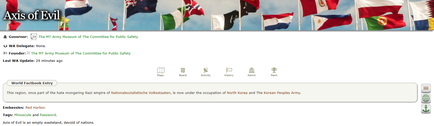Screen dimensions: 434x126
Task: Follow The Korean Peoples Army link
Action: [278, 93]
